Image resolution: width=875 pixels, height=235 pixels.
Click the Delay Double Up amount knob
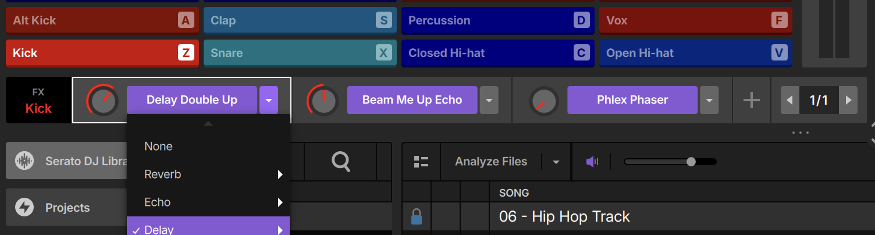point(102,100)
